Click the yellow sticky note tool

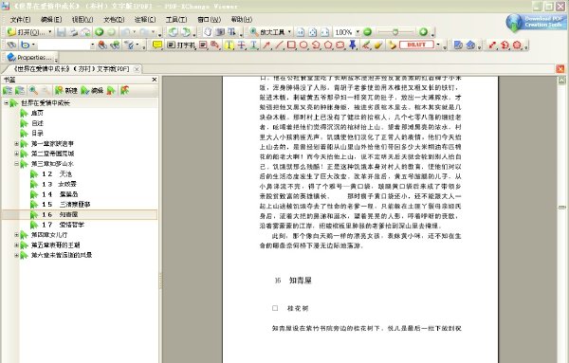tap(157, 45)
